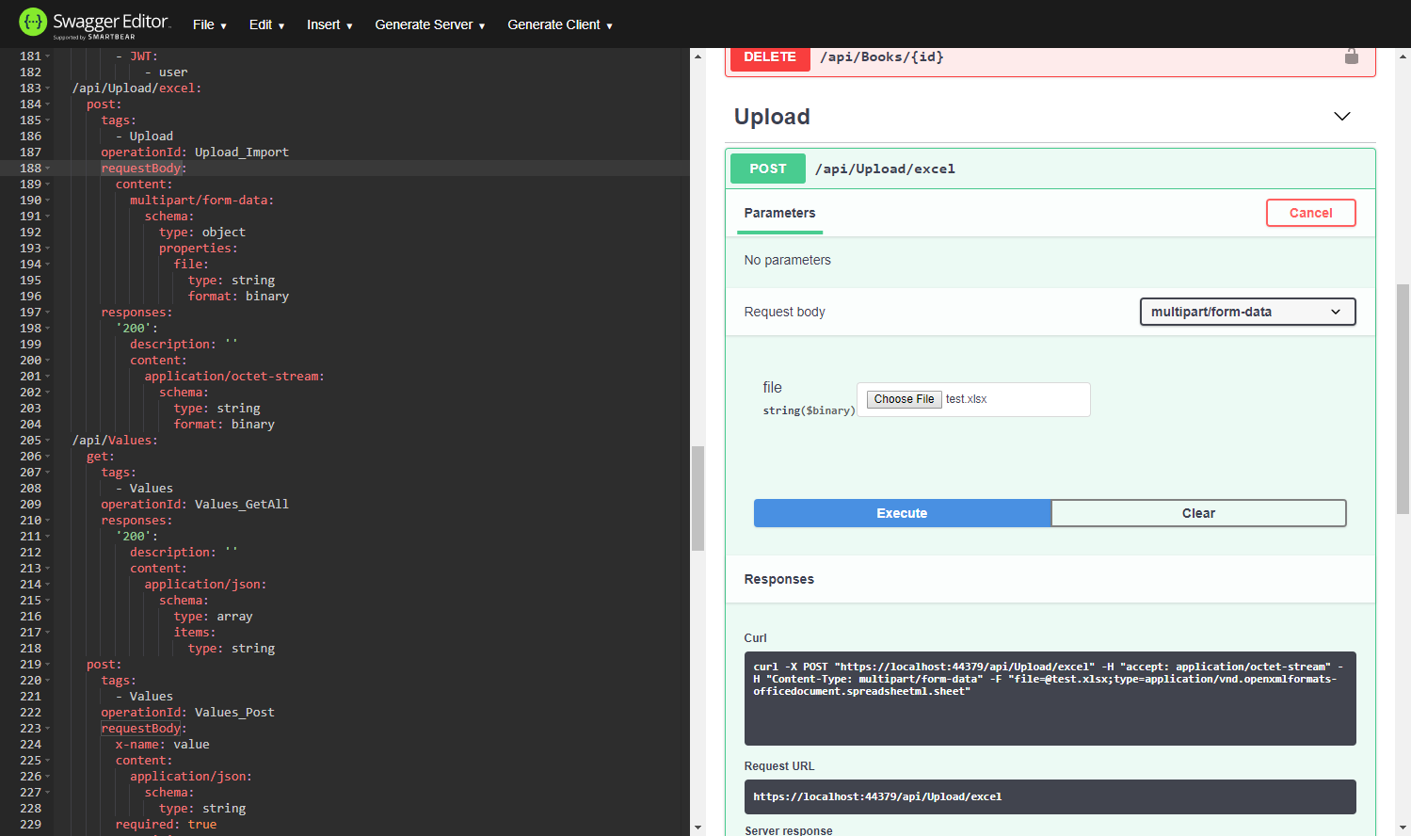Viewport: 1411px width, 836px height.
Task: Fold code at line 219 post
Action: click(x=48, y=665)
